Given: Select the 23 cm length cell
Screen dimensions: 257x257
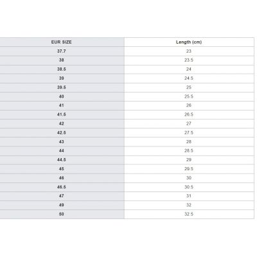Looking at the screenshot, I should pyautogui.click(x=189, y=51).
